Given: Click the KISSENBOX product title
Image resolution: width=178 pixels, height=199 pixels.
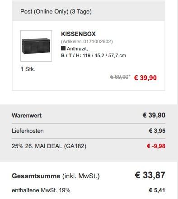Looking at the screenshot, I should pyautogui.click(x=78, y=34).
